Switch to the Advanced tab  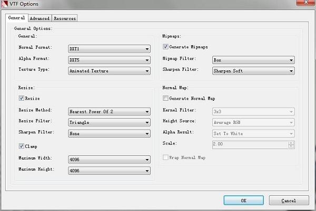[x=39, y=18]
